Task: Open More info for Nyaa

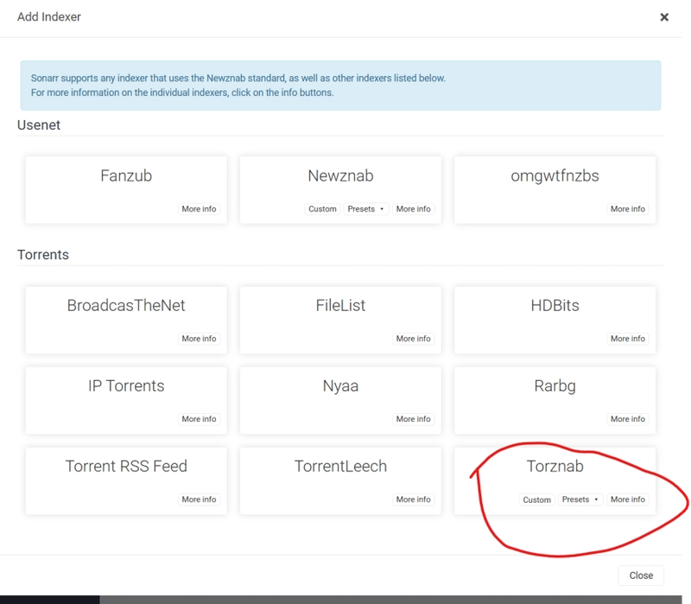Action: tap(413, 419)
